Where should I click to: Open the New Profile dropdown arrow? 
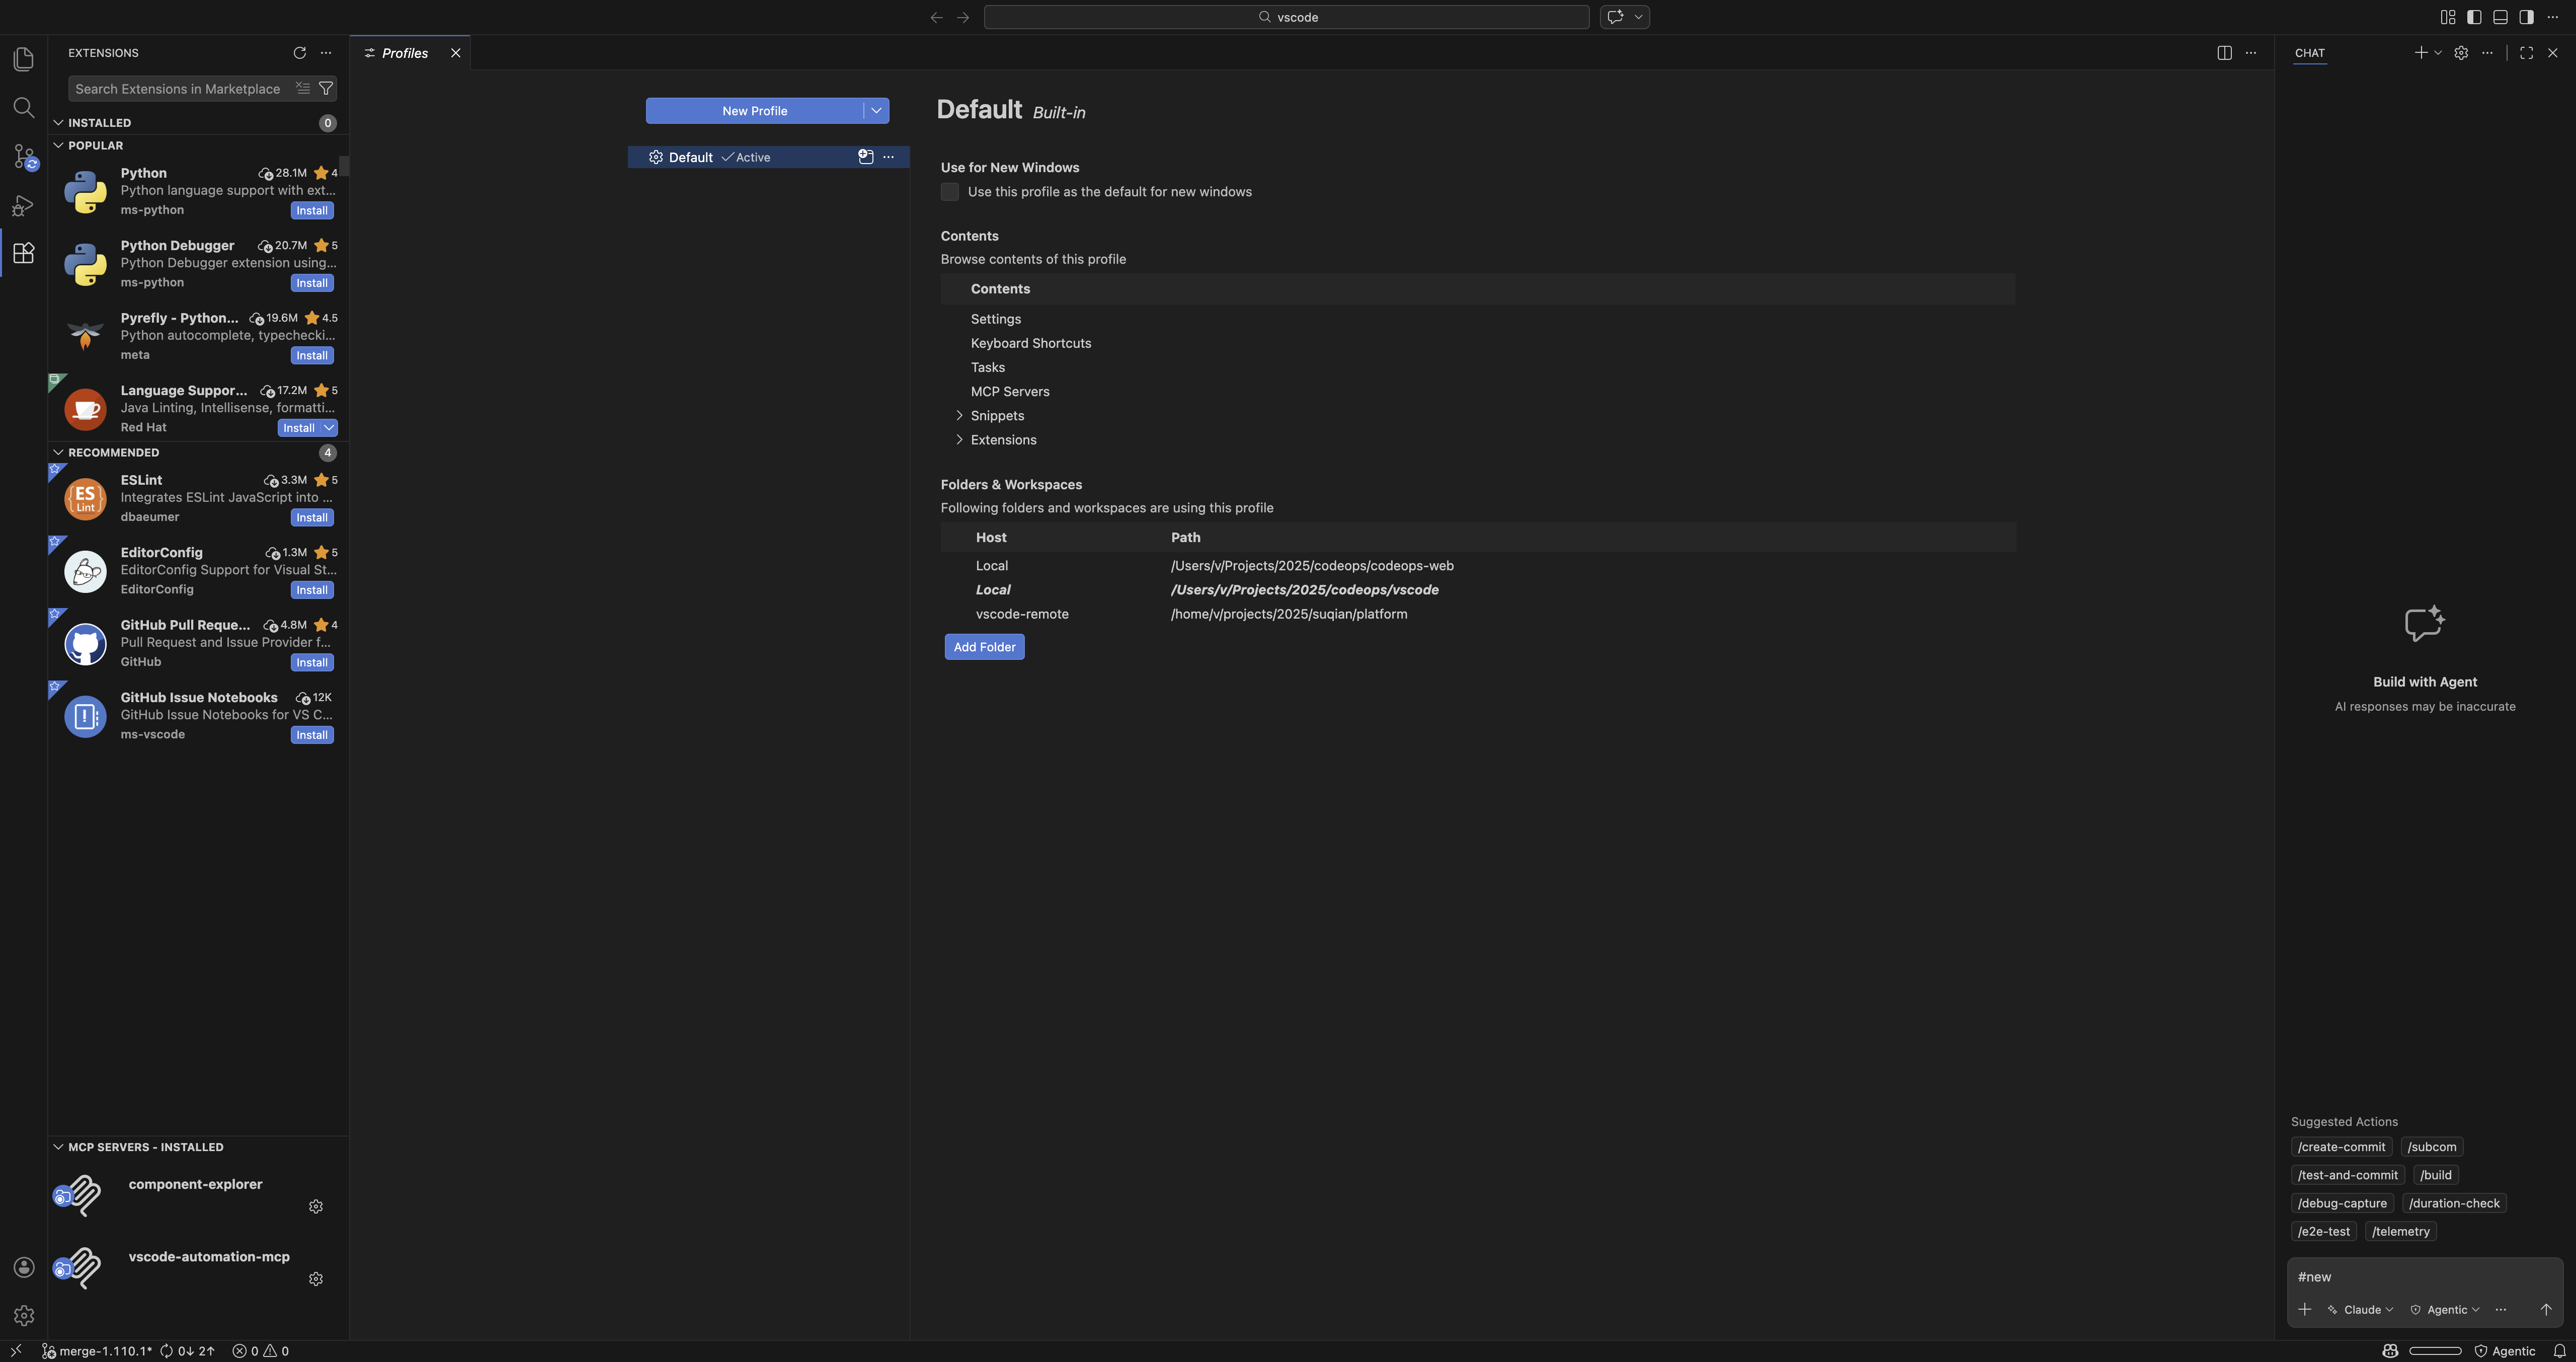point(875,110)
